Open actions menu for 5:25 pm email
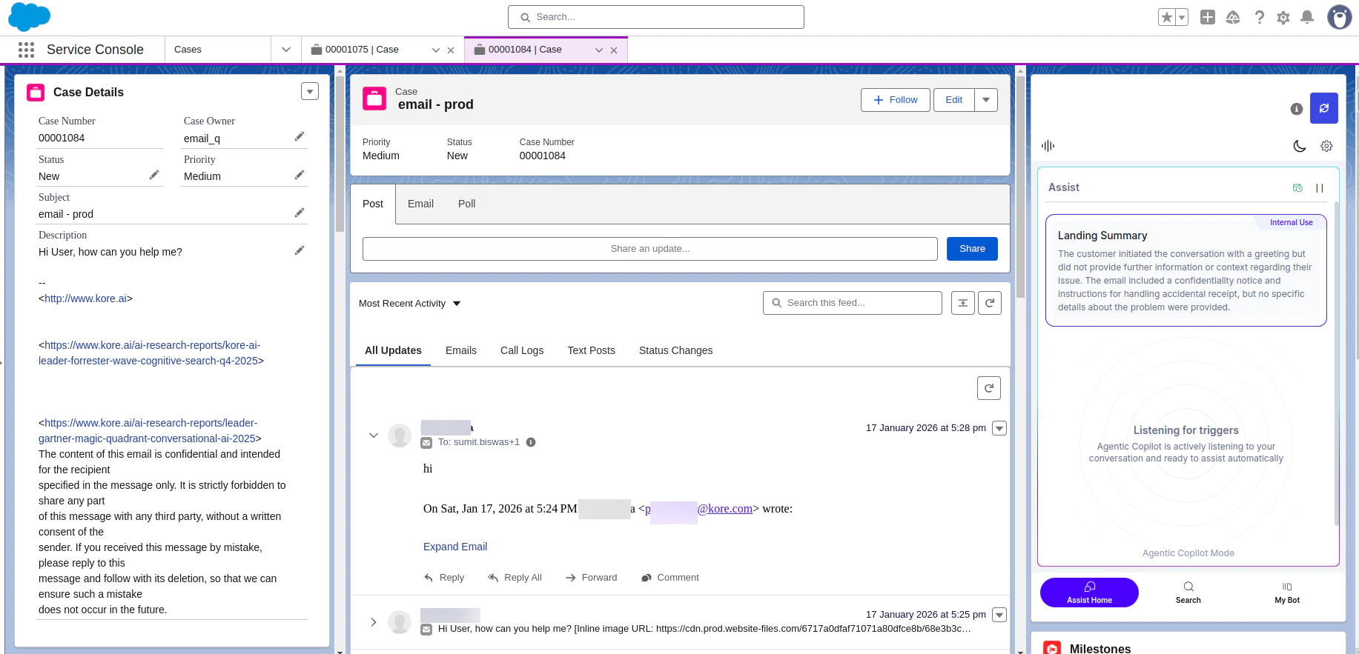 coord(999,615)
